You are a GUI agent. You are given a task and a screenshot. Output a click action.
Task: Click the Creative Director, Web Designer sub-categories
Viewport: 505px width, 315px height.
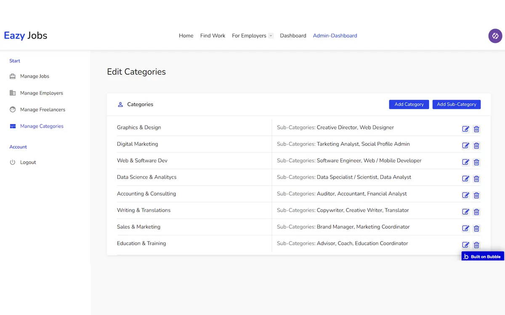click(355, 127)
